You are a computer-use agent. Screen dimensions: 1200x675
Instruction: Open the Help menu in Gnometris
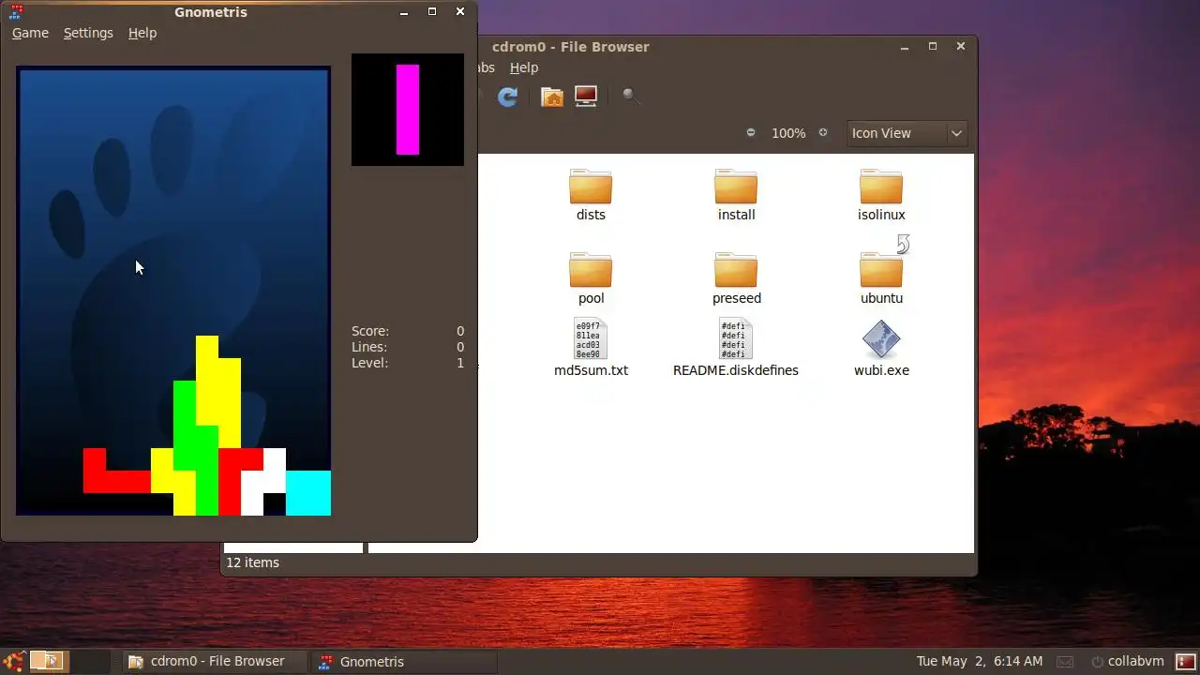click(142, 33)
